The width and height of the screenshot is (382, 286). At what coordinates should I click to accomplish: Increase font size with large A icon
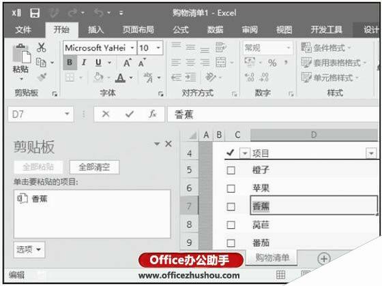pos(128,63)
